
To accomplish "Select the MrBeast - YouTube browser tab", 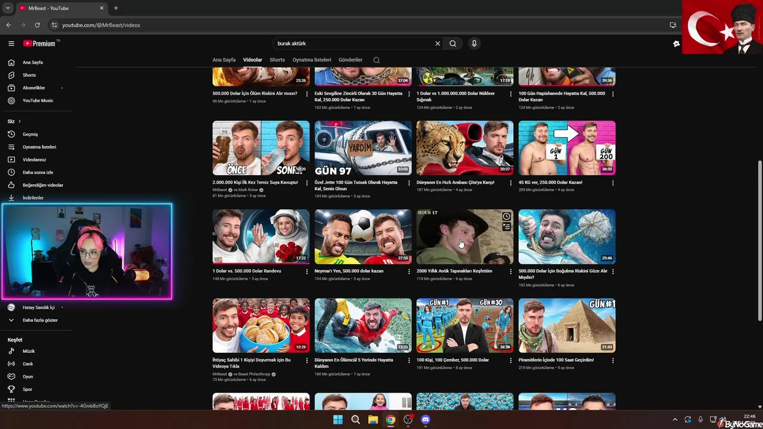I will pyautogui.click(x=61, y=8).
